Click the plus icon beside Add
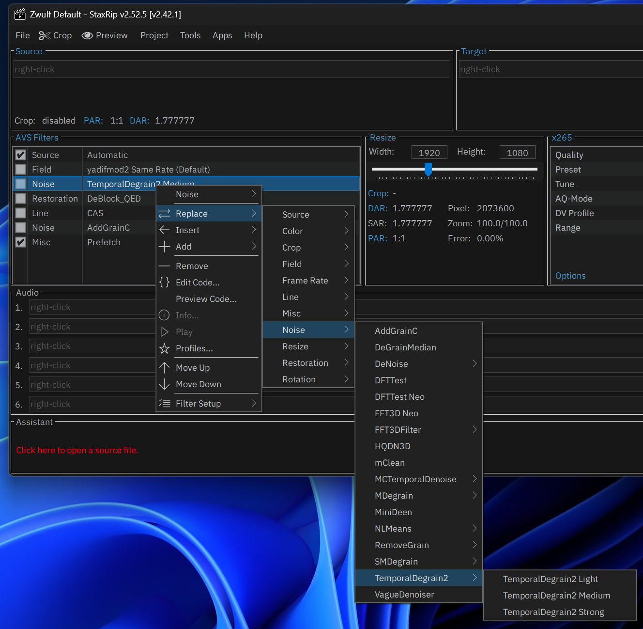The image size is (643, 629). pos(165,247)
